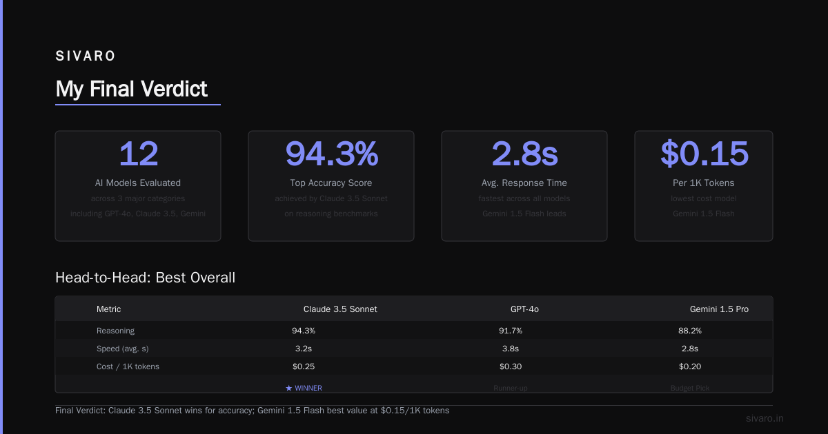Click the Runner-up label under GPT-4o
This screenshot has height=434, width=828.
[511, 389]
